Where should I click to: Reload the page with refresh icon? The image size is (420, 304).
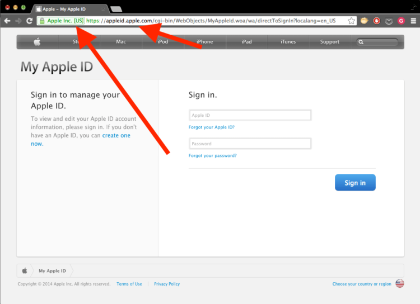point(30,21)
